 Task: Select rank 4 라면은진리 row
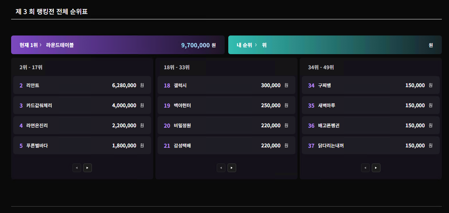point(82,125)
